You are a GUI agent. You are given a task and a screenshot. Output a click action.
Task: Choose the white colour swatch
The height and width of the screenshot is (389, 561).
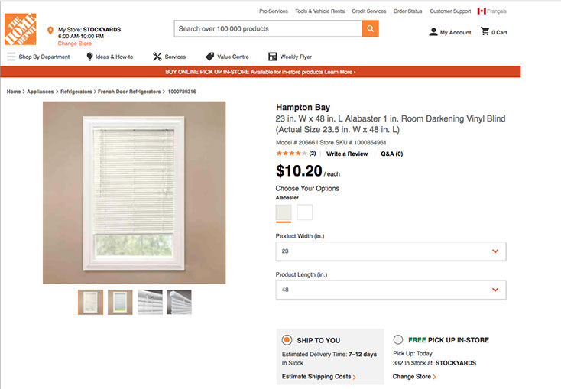point(305,212)
